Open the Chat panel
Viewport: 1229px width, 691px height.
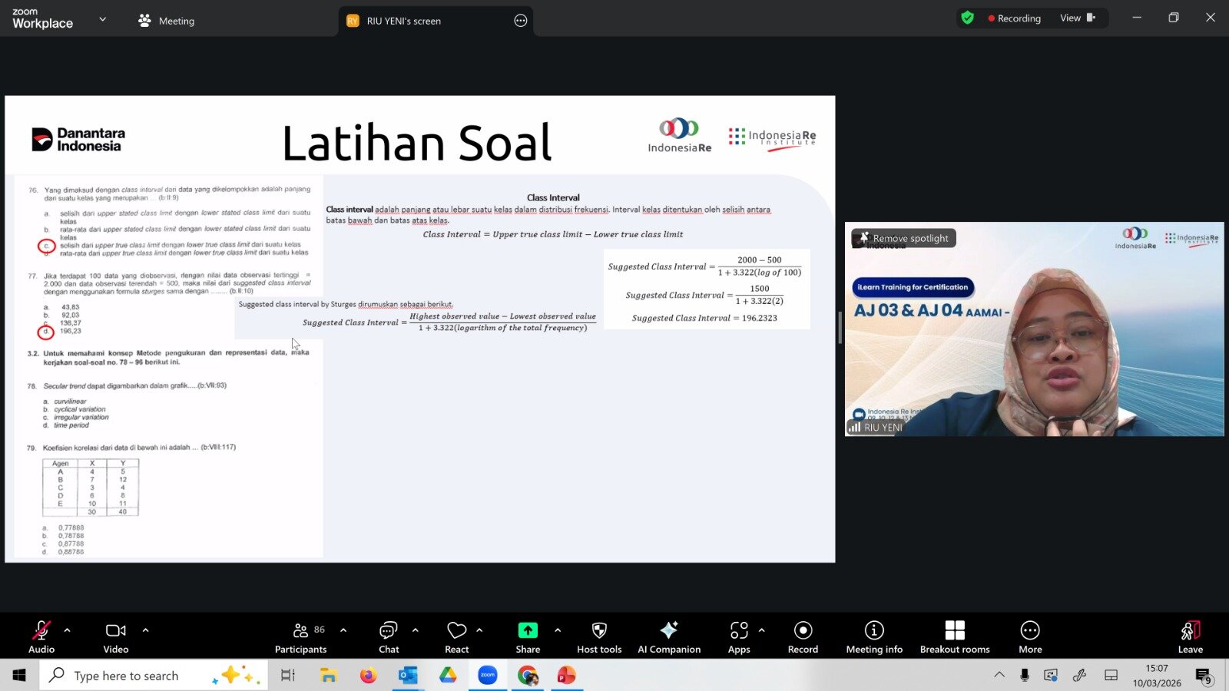pos(389,636)
